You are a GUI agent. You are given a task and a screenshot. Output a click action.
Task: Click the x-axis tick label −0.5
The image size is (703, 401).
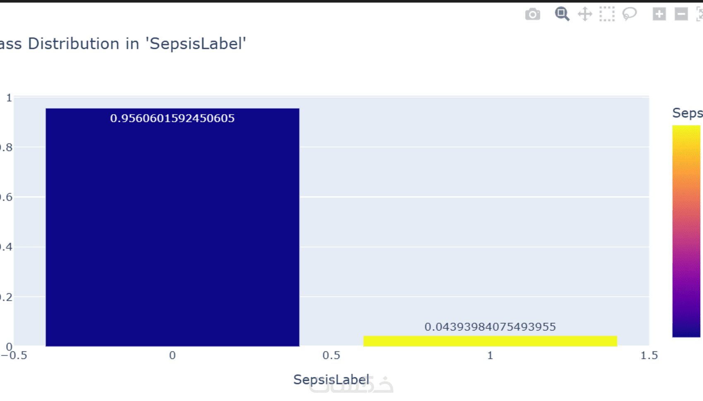tap(14, 356)
